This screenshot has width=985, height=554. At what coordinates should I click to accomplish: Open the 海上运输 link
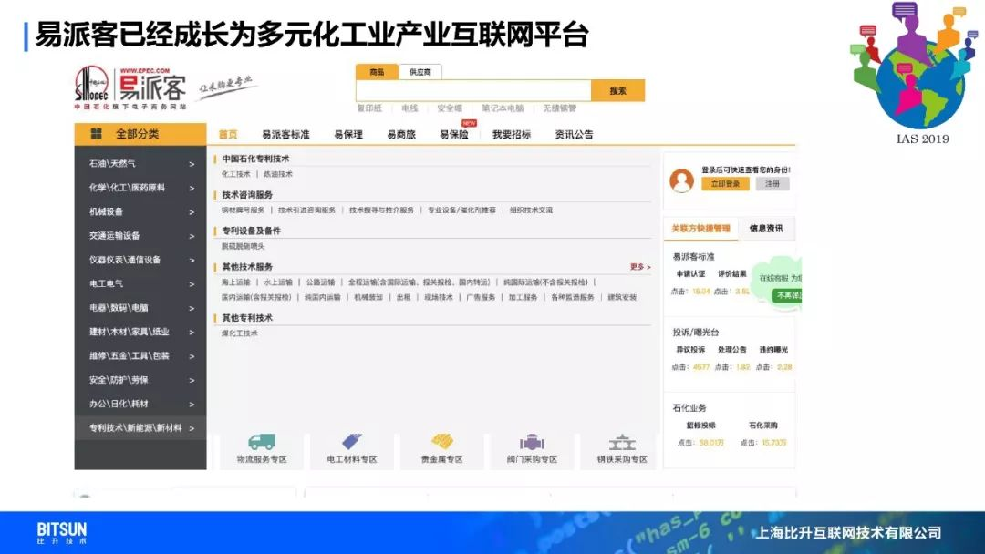coord(235,282)
